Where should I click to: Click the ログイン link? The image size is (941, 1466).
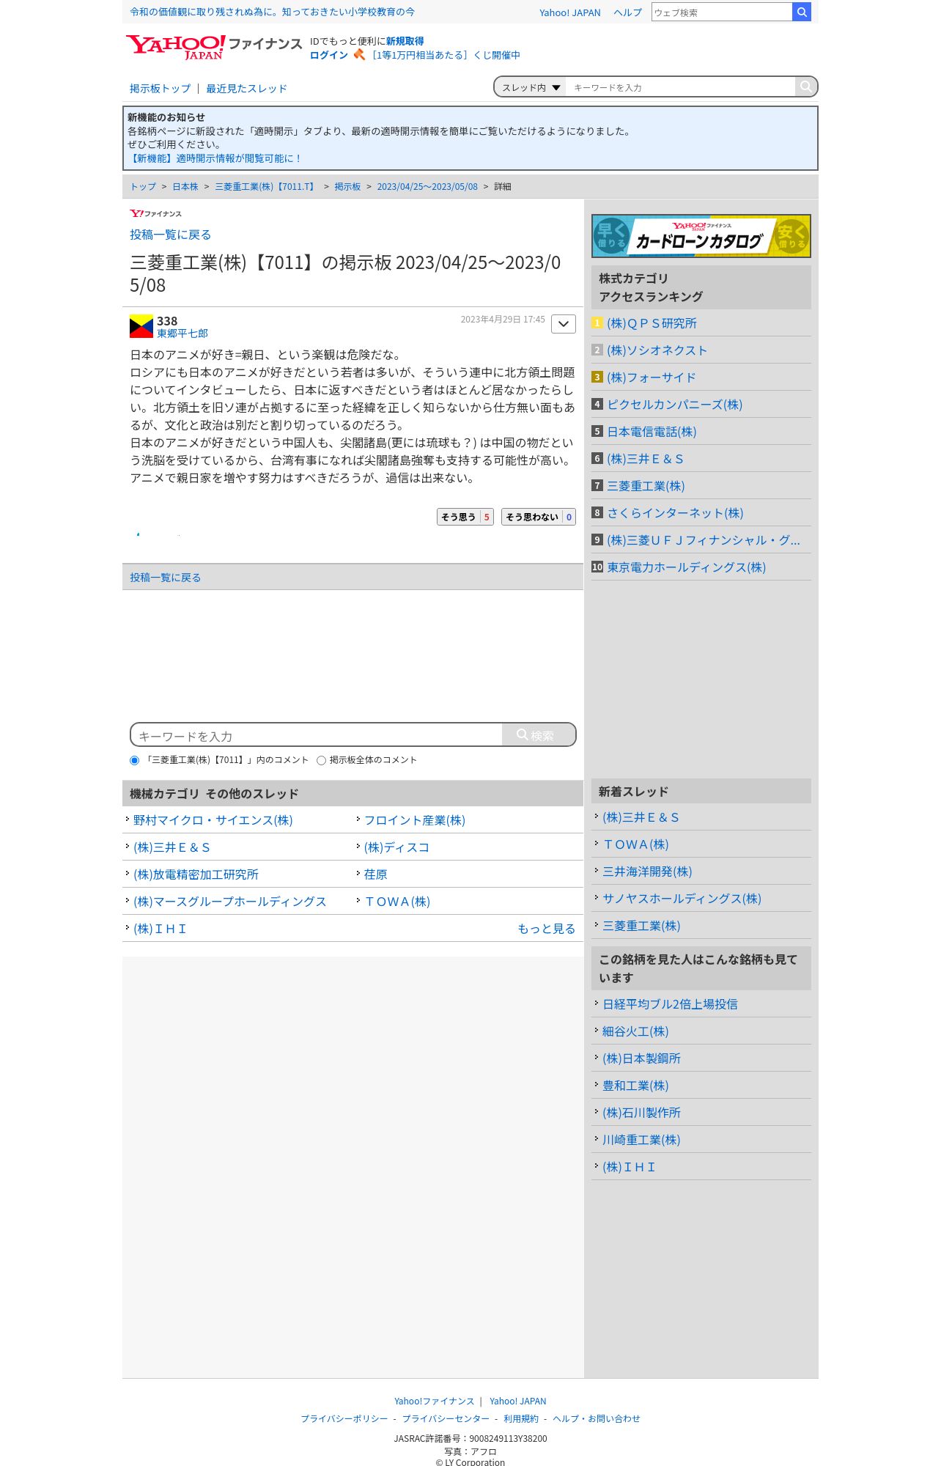point(329,55)
